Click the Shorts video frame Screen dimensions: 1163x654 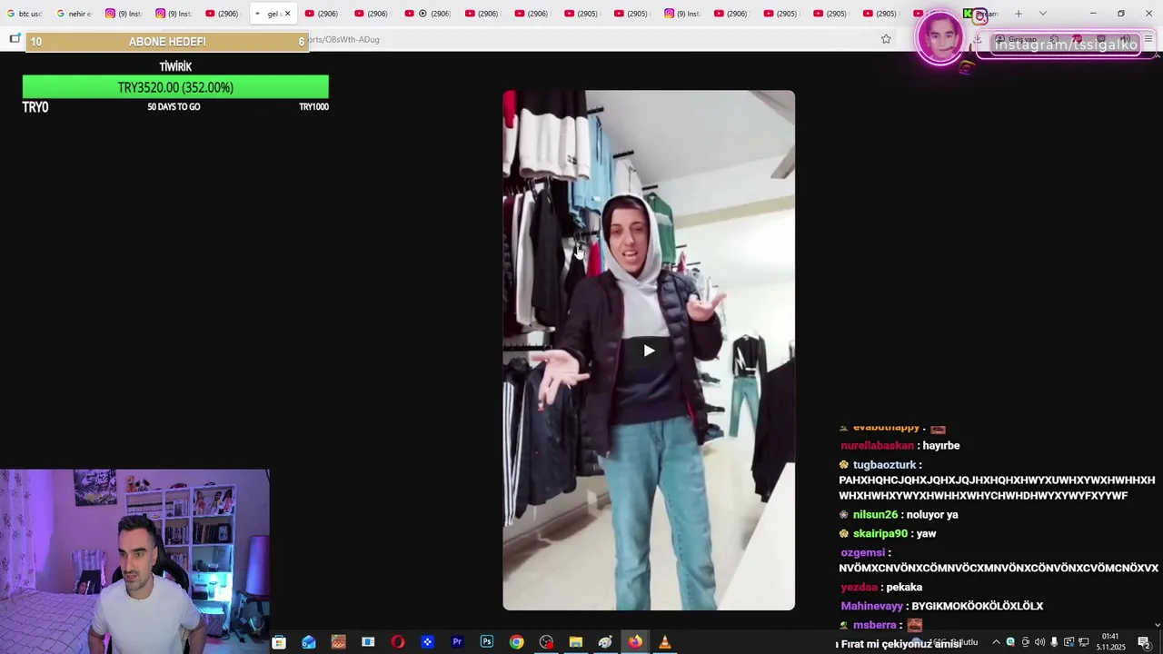click(x=649, y=350)
